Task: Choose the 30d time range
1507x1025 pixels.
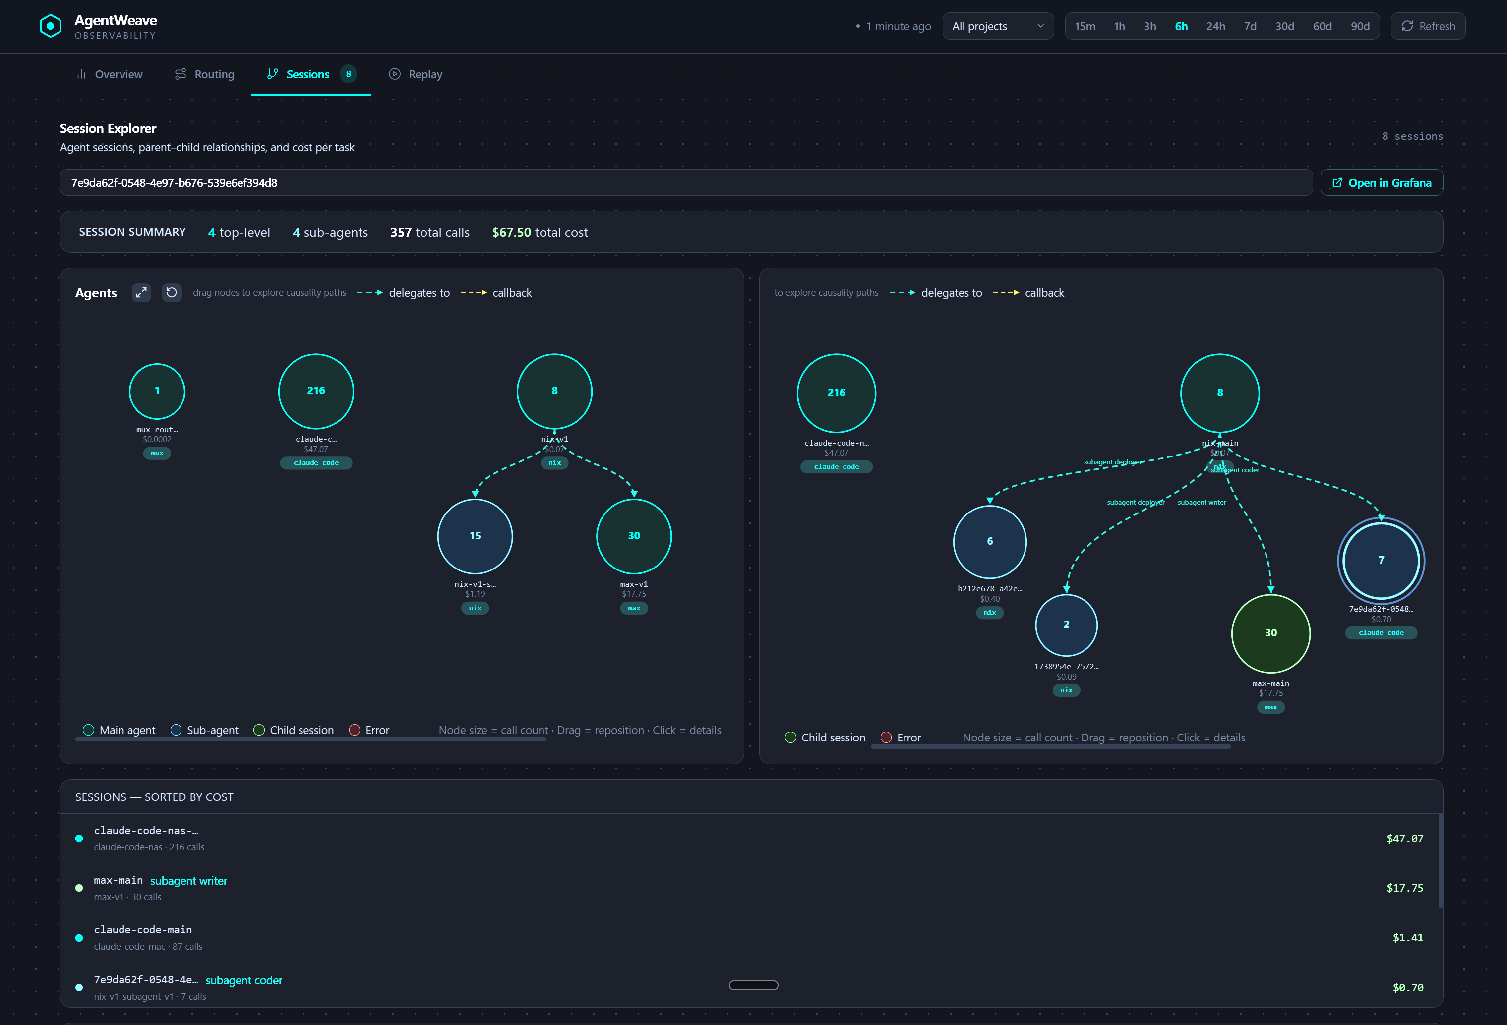Action: point(1284,27)
